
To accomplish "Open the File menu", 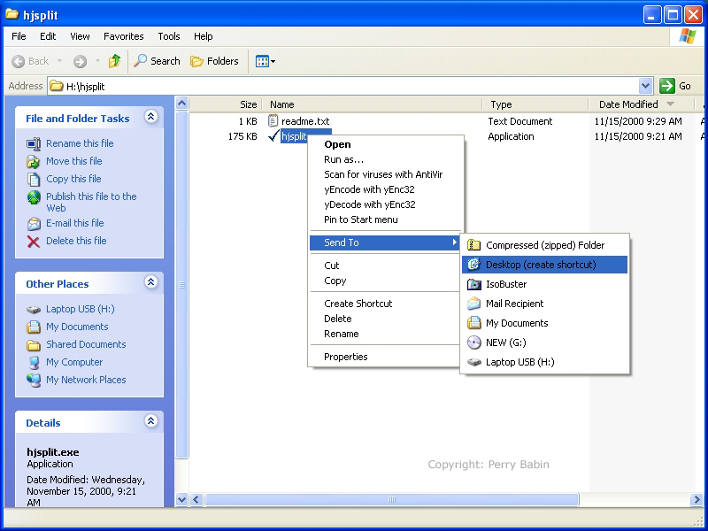I will pyautogui.click(x=19, y=36).
